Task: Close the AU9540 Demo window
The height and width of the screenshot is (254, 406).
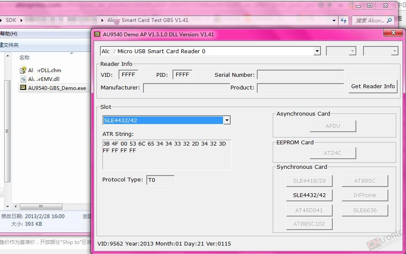Action: 393,32
